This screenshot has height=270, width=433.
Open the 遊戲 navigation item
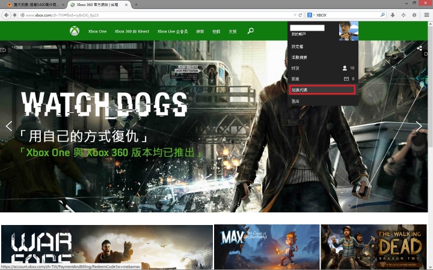(x=216, y=31)
